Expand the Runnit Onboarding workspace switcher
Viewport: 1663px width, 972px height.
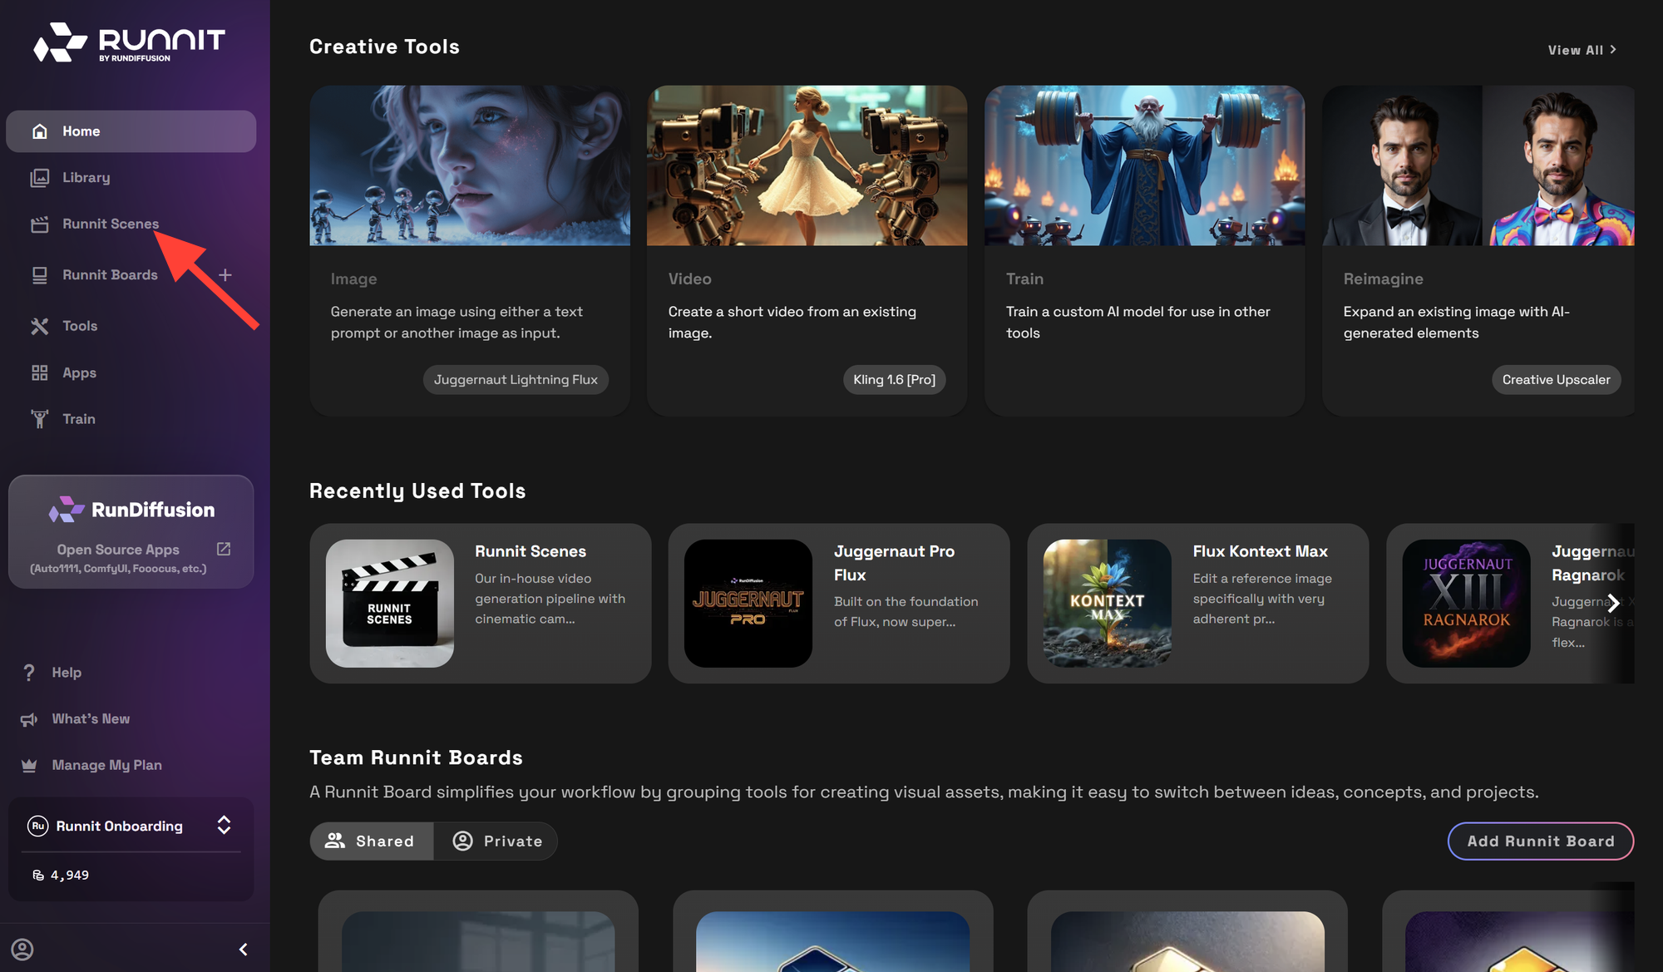tap(224, 825)
